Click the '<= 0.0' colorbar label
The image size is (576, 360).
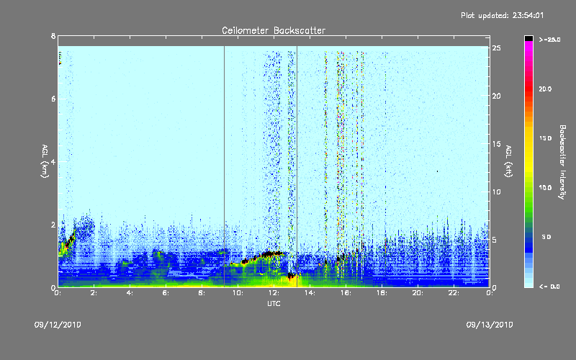(x=549, y=287)
